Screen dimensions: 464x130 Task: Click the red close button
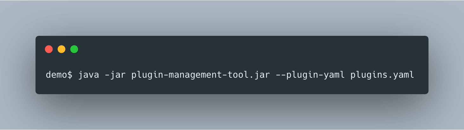tap(49, 49)
